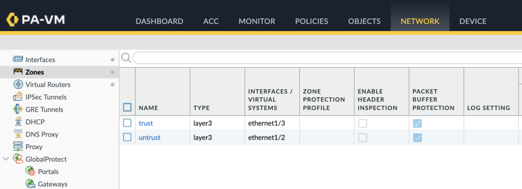Image resolution: width=522 pixels, height=189 pixels.
Task: Click the ethernet1/2 interface cell
Action: [267, 138]
